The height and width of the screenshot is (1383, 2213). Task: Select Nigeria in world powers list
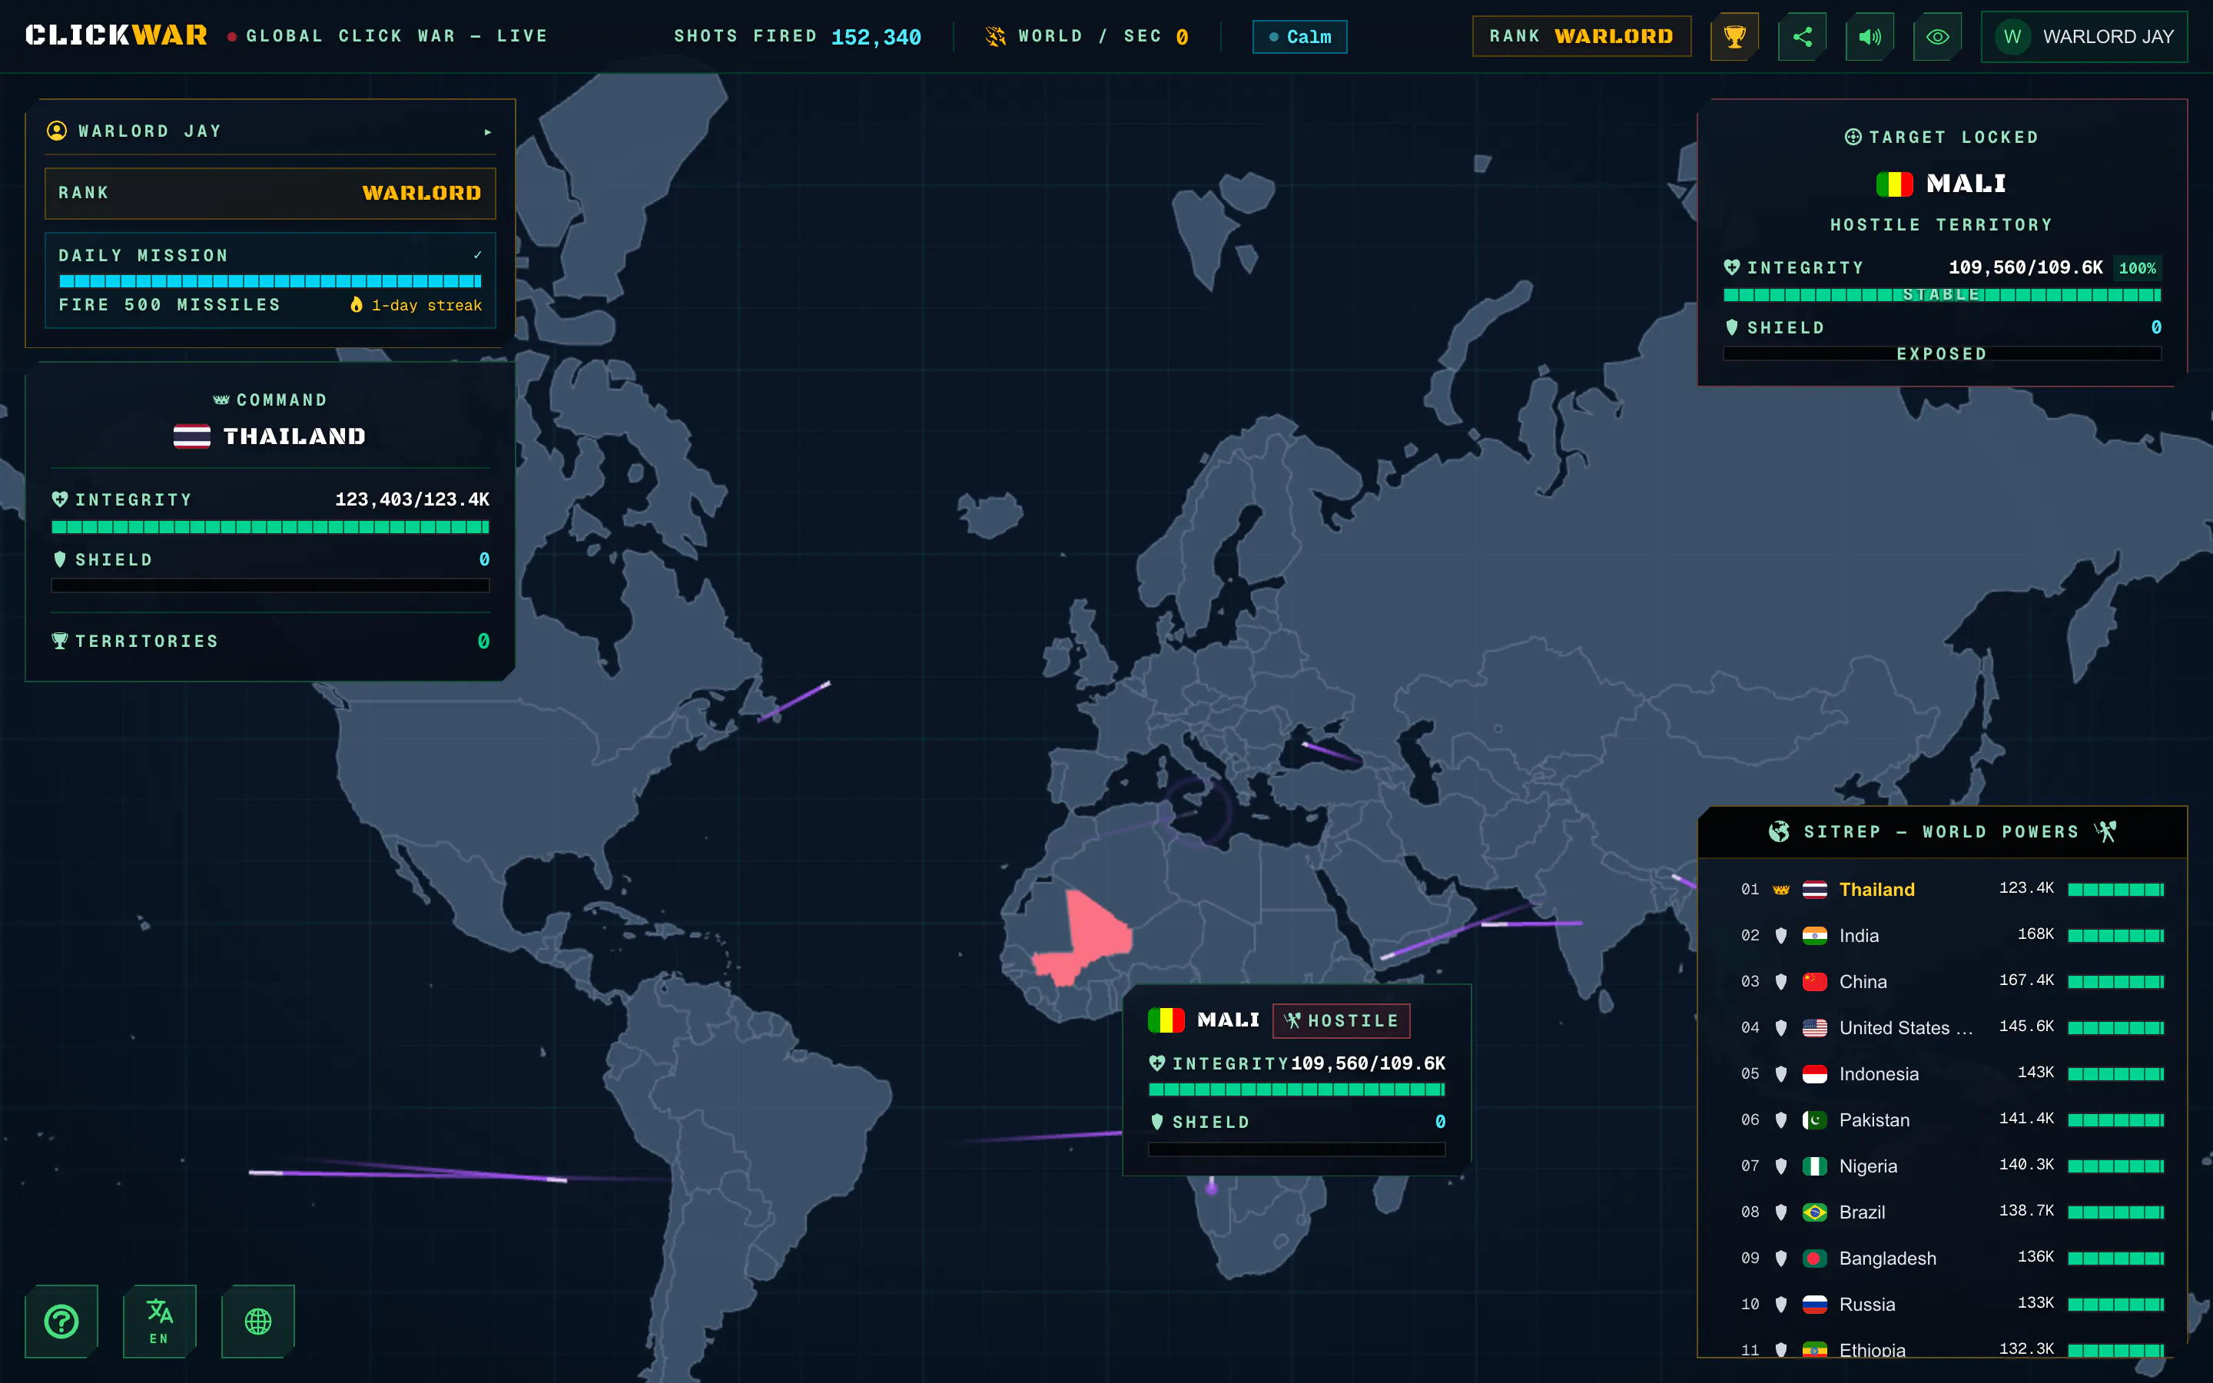click(x=1943, y=1166)
